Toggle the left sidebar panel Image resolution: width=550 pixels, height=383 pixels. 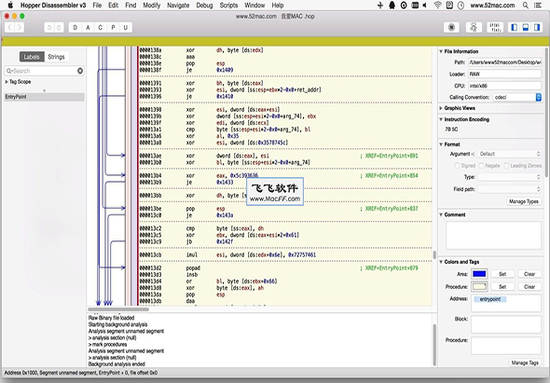[x=515, y=27]
